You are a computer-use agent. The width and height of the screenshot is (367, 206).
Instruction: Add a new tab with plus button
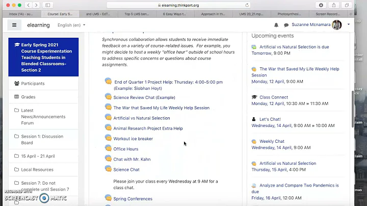pos(351,14)
